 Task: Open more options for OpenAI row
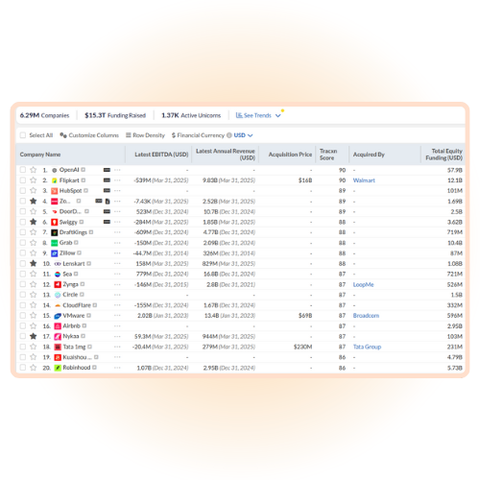pos(117,170)
